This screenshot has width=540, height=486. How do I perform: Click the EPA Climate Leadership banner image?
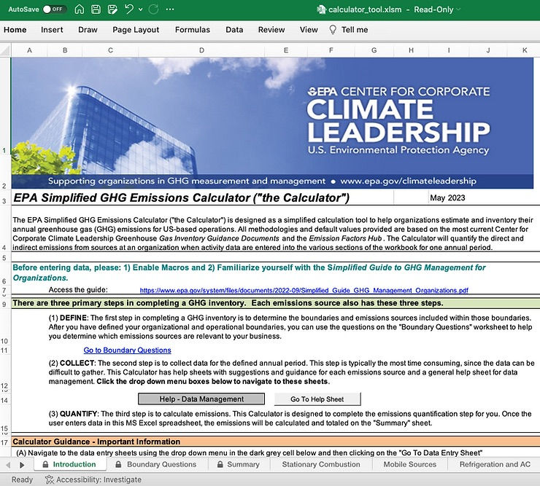(x=272, y=123)
